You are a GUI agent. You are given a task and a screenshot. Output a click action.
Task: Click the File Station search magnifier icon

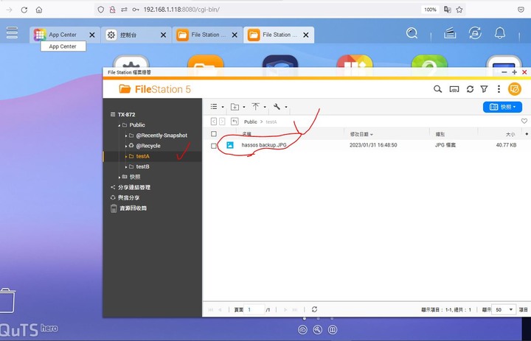[437, 89]
